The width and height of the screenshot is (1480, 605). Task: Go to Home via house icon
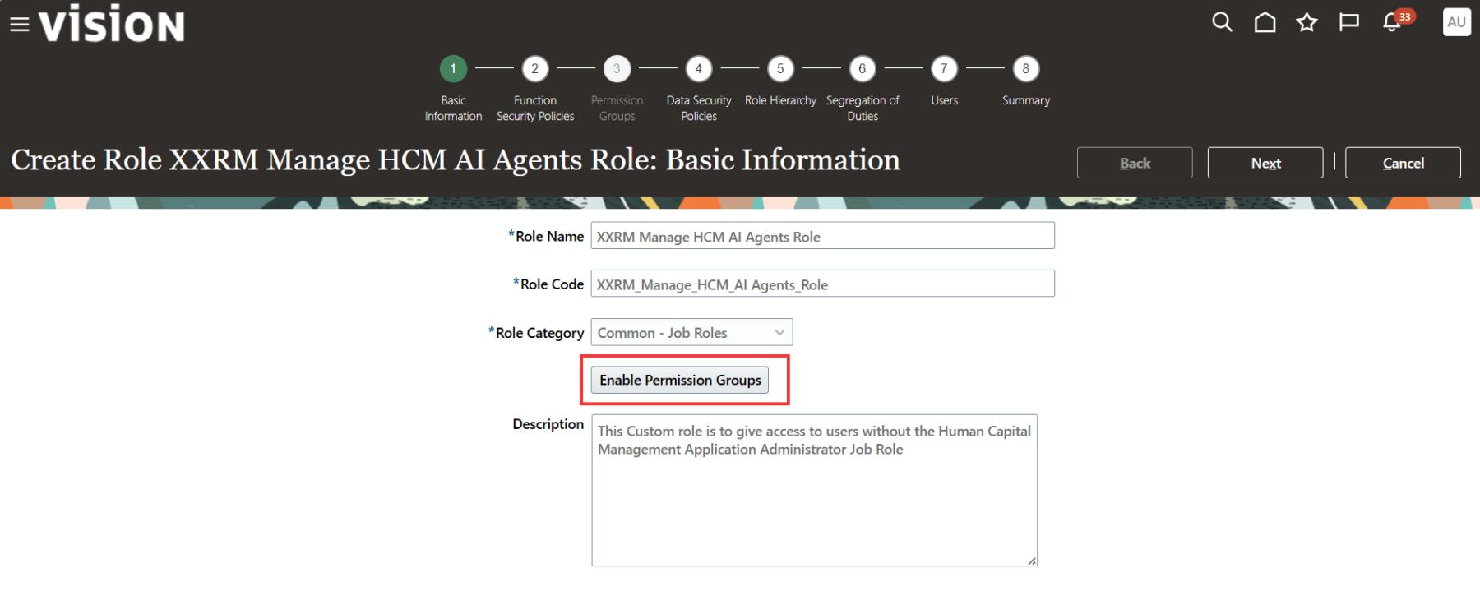pos(1265,22)
